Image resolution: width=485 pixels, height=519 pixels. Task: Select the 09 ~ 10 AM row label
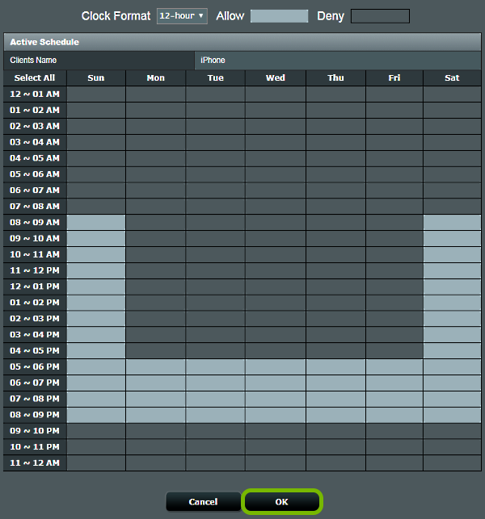(35, 239)
